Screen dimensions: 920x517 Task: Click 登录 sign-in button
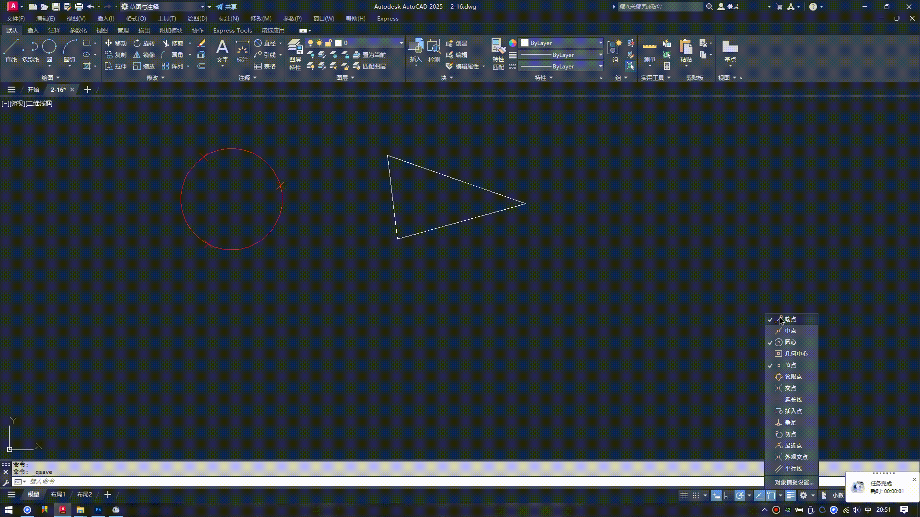728,7
